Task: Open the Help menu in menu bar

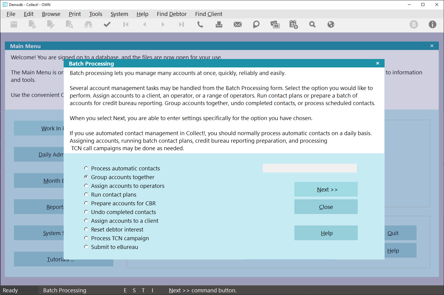Action: 142,14
